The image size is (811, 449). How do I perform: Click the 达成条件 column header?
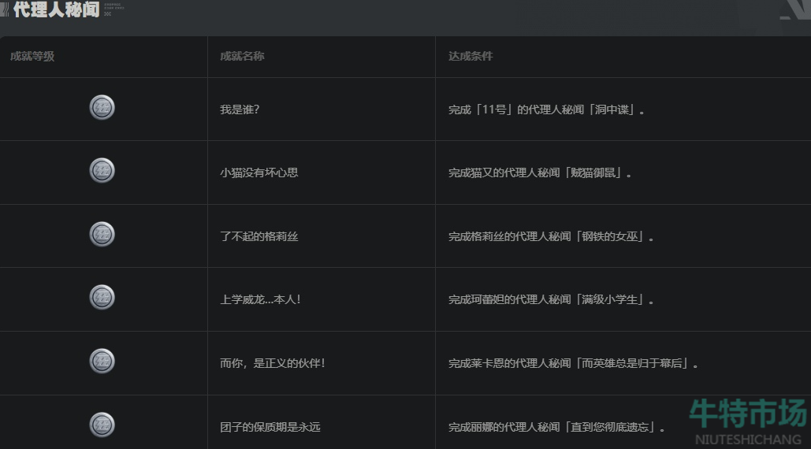(471, 56)
